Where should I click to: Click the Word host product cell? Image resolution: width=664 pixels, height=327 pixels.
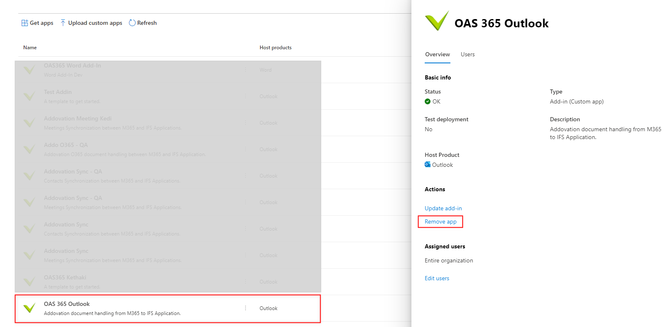(265, 70)
